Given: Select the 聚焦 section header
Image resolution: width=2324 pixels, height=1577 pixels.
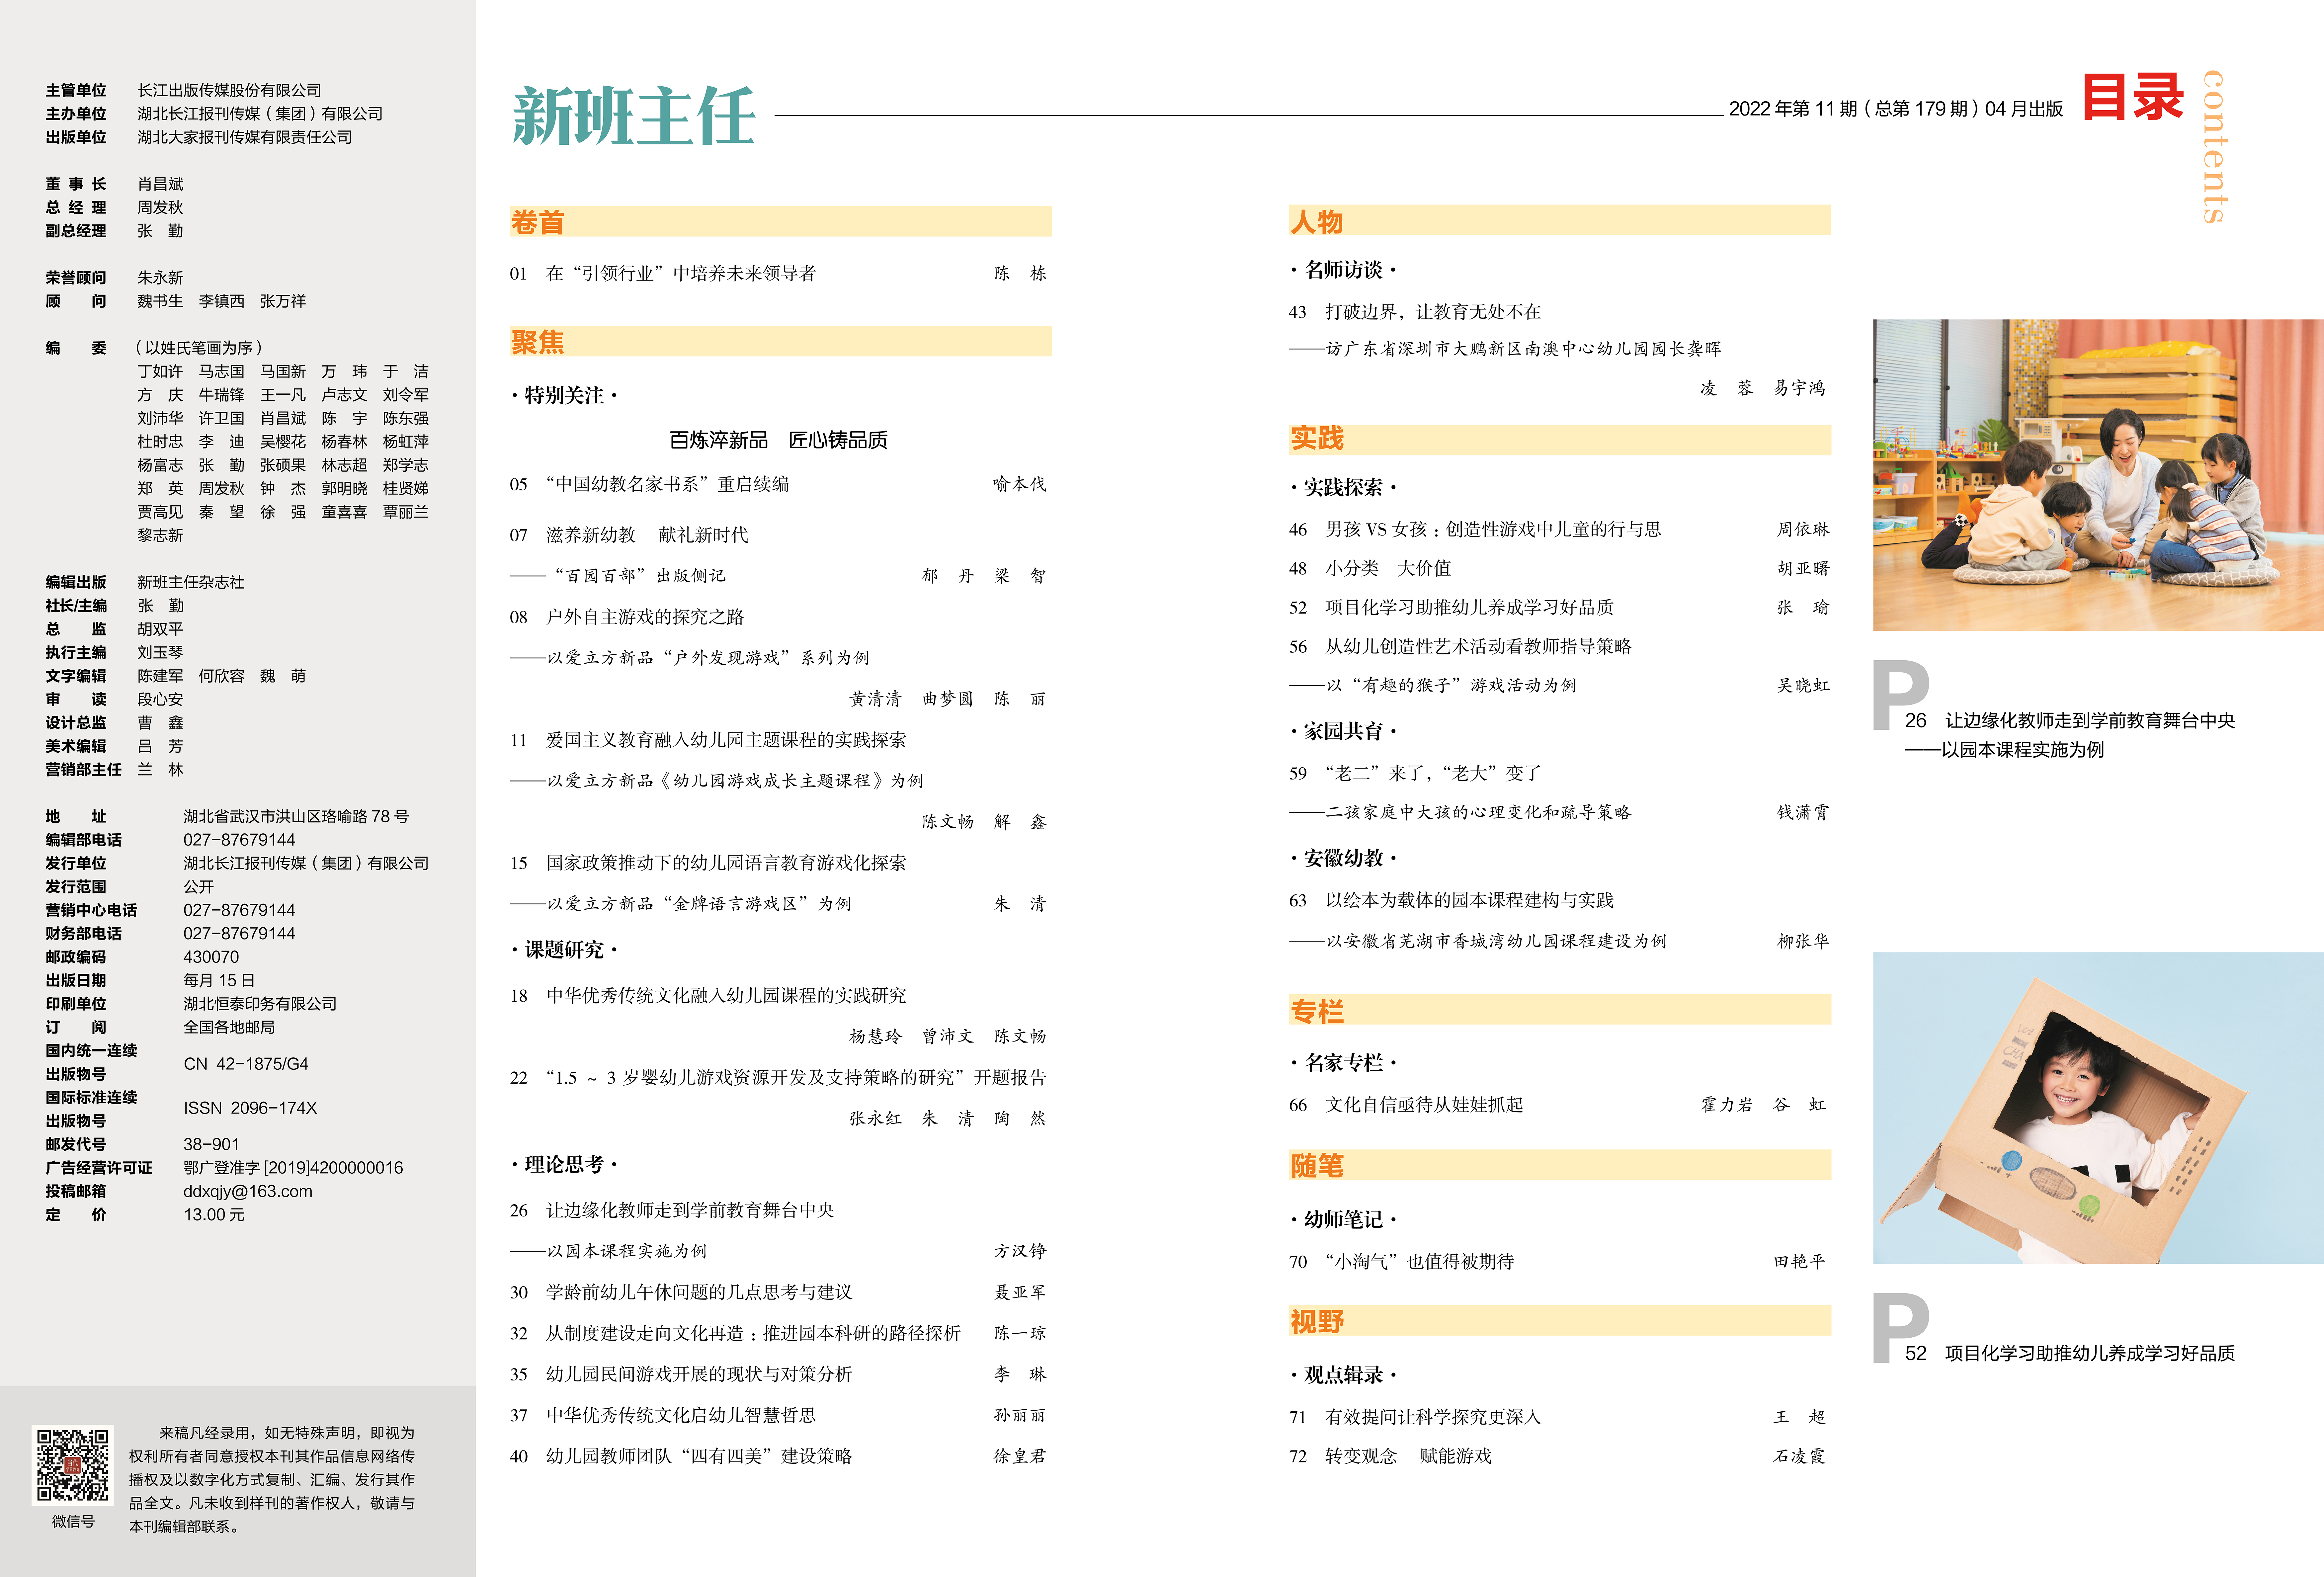Looking at the screenshot, I should [x=538, y=342].
